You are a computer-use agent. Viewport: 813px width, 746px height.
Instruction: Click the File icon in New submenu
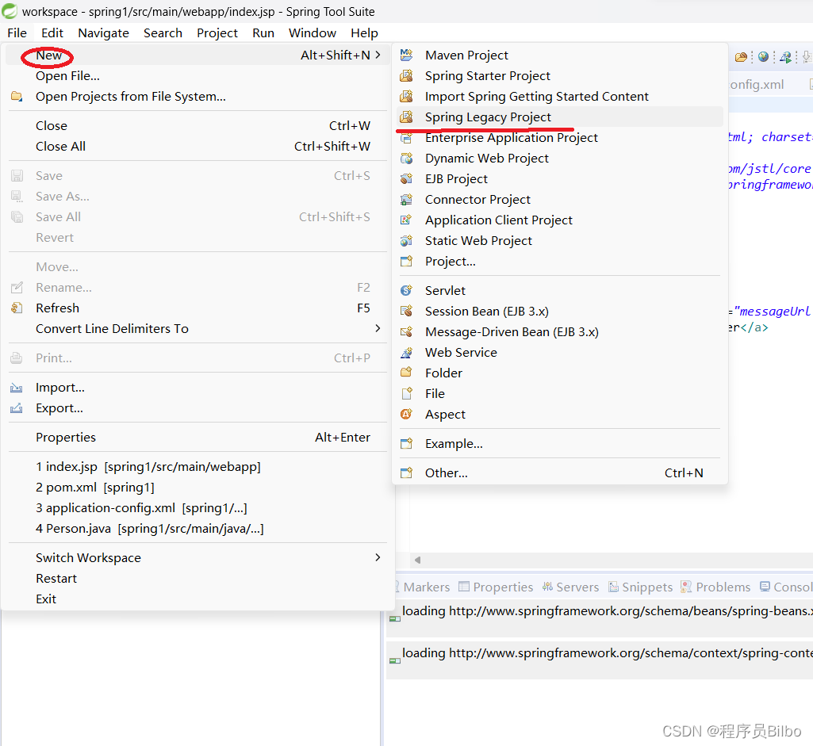(x=406, y=394)
